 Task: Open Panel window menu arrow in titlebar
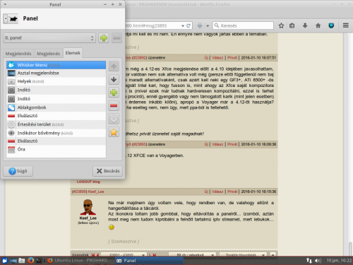coord(5,4)
